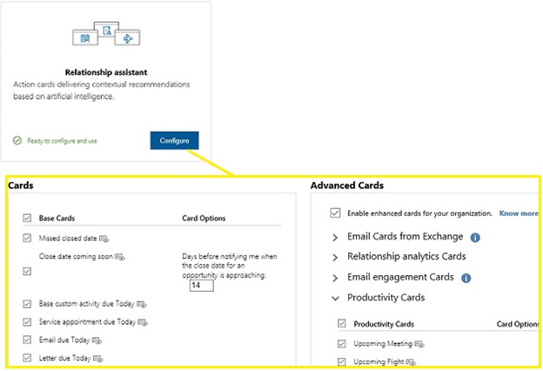
Task: Click the card icon next to Letter due Today
Action: 98,358
